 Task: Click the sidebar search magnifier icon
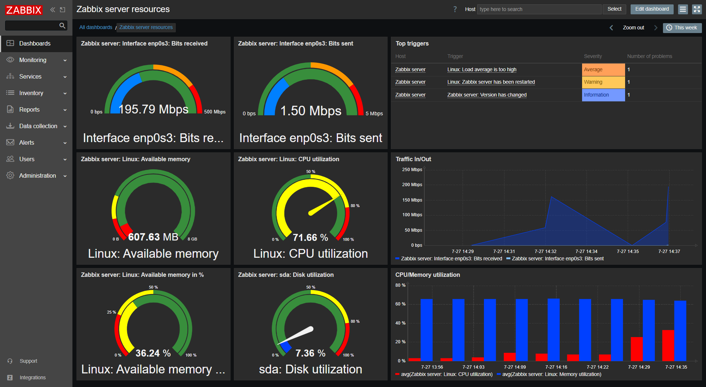tap(62, 25)
